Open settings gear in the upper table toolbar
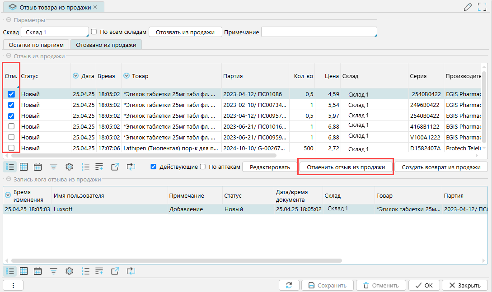This screenshot has height=292, width=492. 69,167
